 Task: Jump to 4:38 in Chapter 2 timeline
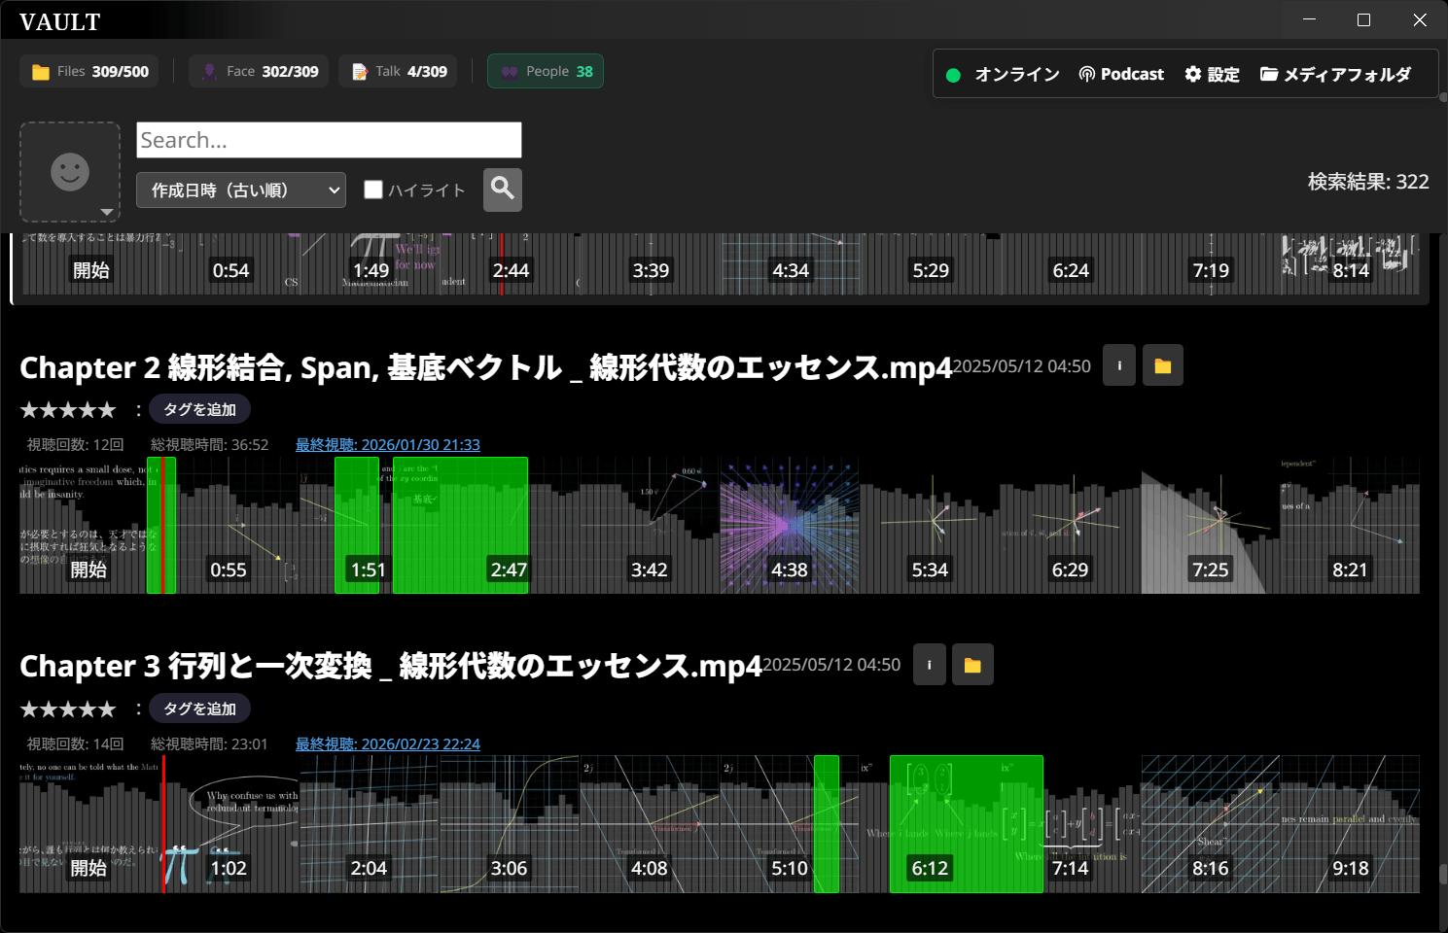(790, 570)
